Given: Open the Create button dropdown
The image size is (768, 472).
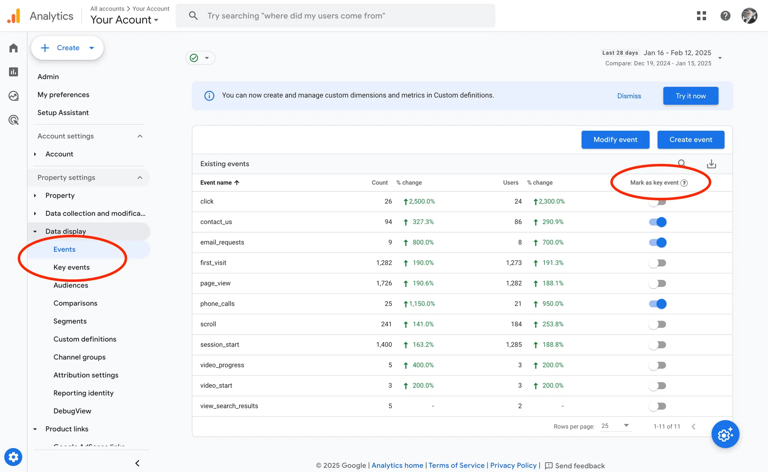Looking at the screenshot, I should tap(92, 48).
